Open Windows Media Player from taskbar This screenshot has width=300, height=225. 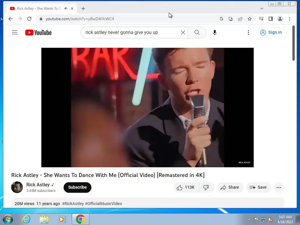62,219
